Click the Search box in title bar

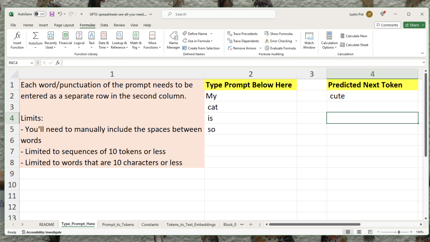point(219,14)
